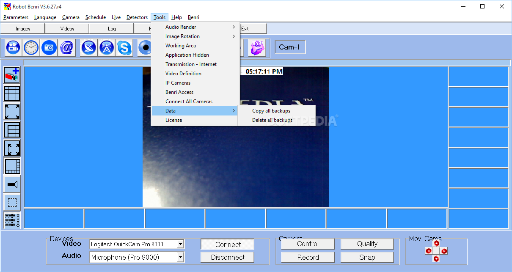Click the Quality button
Image resolution: width=512 pixels, height=272 pixels.
coord(367,244)
